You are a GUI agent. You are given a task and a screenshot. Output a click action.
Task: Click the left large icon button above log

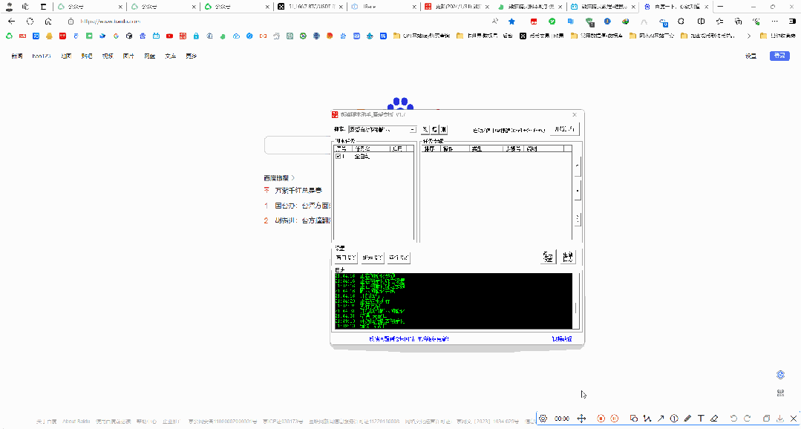tap(548, 257)
